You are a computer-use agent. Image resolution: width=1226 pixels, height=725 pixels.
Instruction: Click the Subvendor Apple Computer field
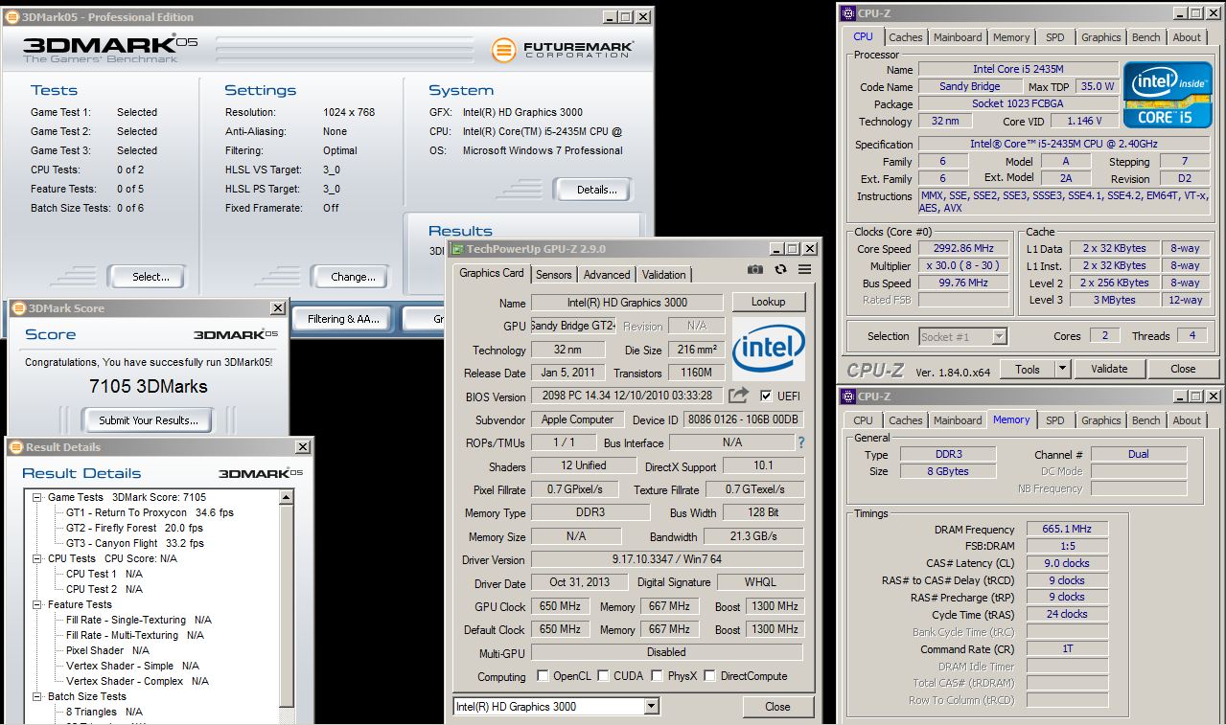[577, 419]
